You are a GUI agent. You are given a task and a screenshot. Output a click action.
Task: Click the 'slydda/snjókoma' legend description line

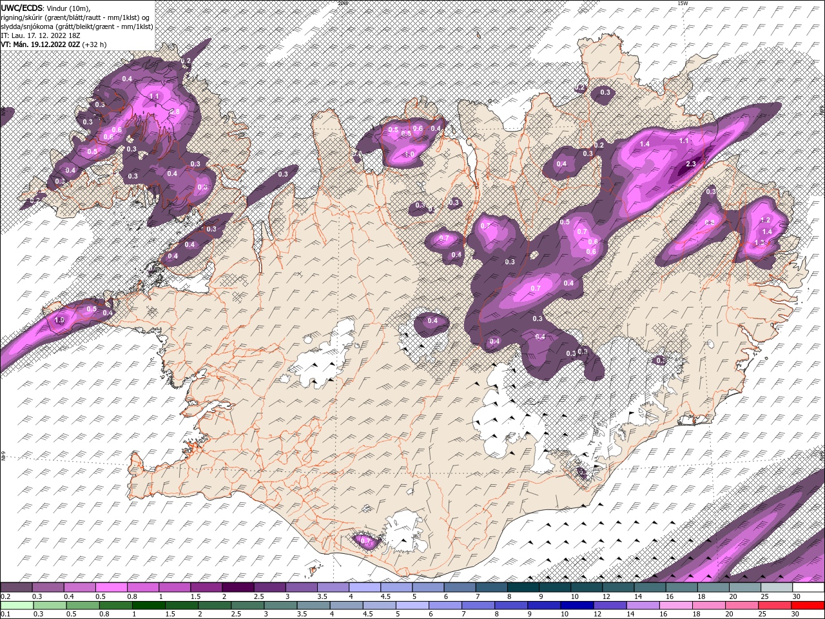(77, 26)
